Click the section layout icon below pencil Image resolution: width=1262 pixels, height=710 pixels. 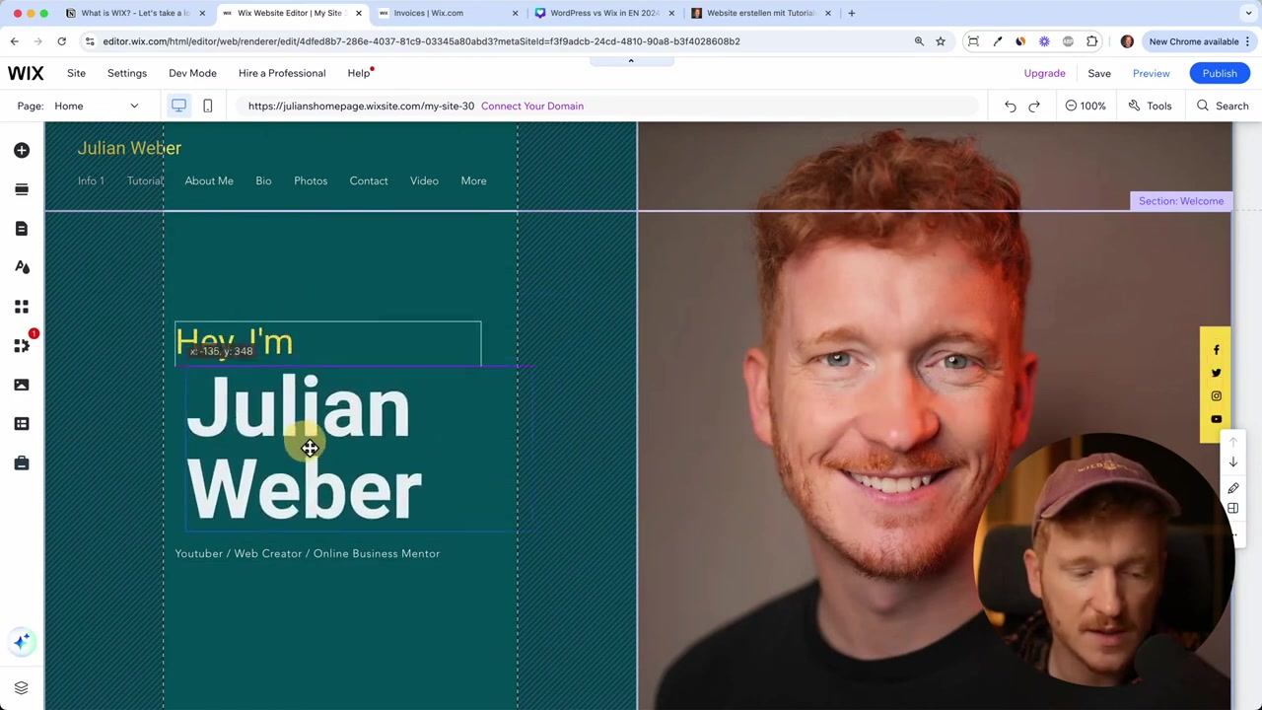[1232, 509]
